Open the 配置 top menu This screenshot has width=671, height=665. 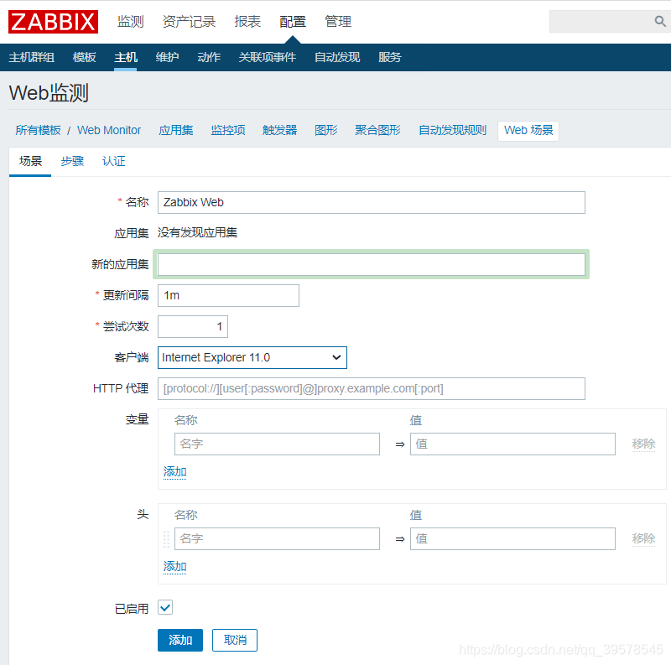(293, 22)
